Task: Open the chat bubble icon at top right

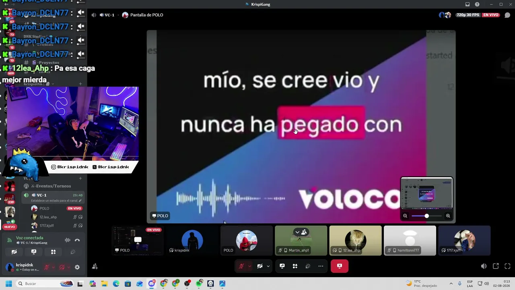Action: click(x=507, y=15)
